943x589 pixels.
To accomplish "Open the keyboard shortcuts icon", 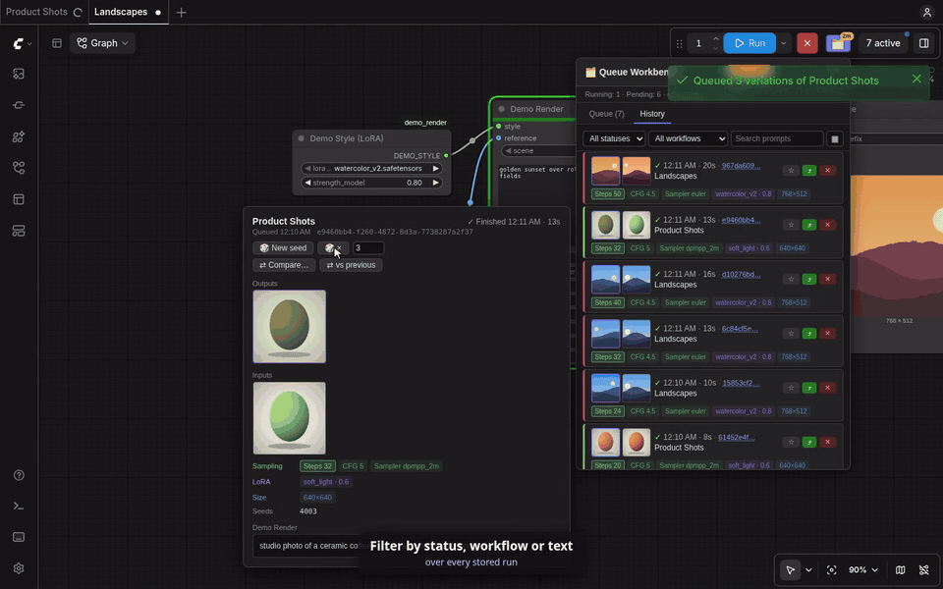I will click(x=19, y=537).
